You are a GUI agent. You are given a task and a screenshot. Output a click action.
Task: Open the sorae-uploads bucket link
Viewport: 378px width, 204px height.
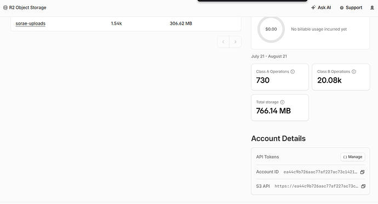tap(30, 24)
